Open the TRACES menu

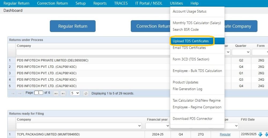point(121,3)
